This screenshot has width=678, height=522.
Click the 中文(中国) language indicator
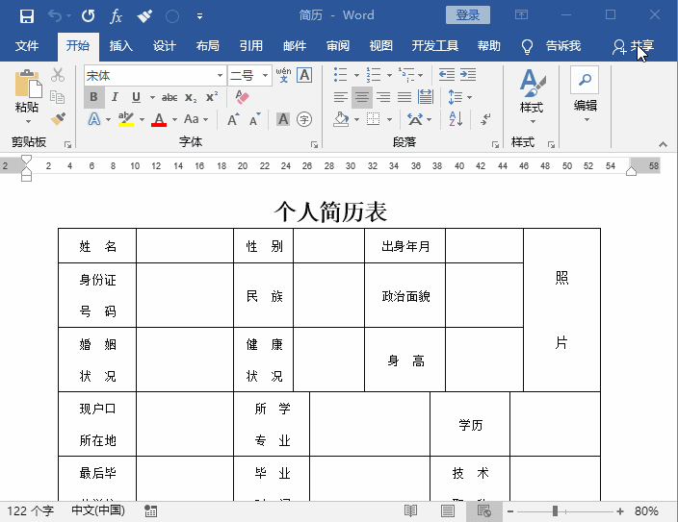(98, 510)
